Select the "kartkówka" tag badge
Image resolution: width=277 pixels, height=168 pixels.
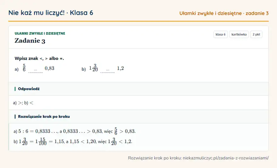pos(239,34)
